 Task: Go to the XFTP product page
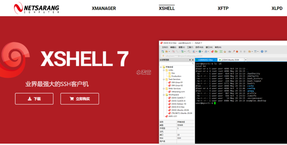point(223,8)
